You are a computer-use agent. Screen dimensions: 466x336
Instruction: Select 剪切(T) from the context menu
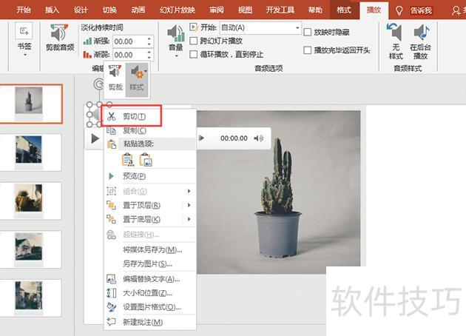[x=134, y=116]
